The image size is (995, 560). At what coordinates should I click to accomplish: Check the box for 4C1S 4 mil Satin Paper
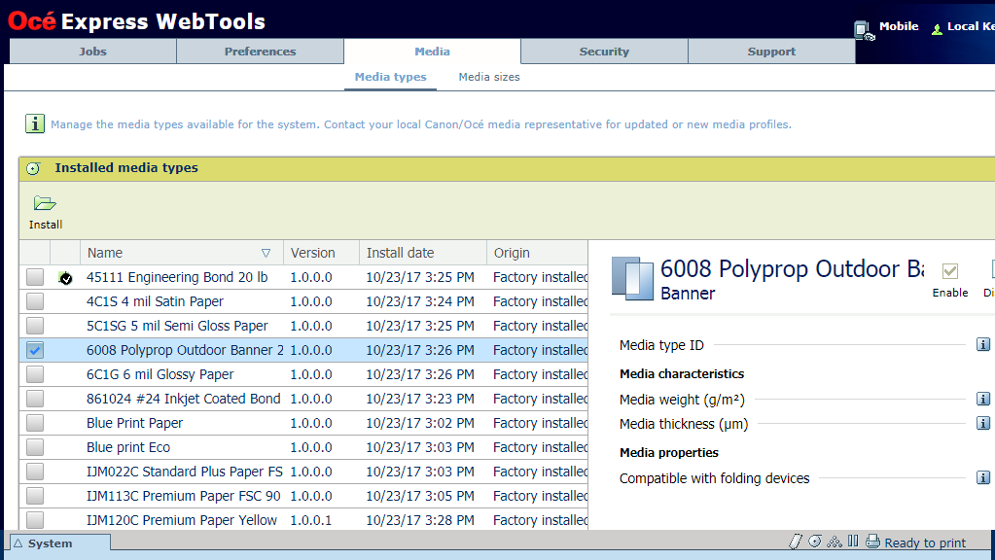click(35, 301)
